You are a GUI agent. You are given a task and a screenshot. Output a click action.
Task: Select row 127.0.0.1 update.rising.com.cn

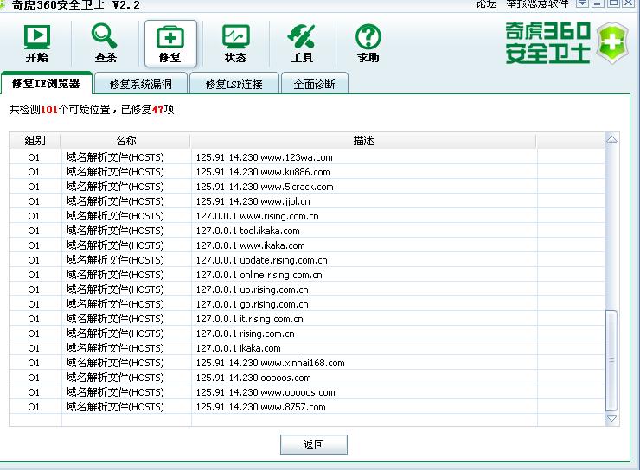307,260
